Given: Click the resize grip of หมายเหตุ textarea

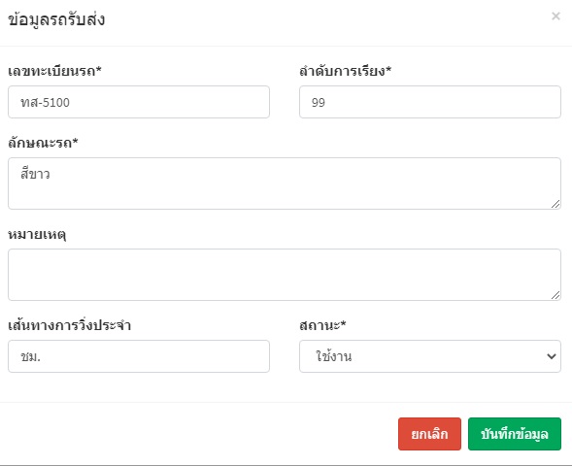Looking at the screenshot, I should coord(555,295).
